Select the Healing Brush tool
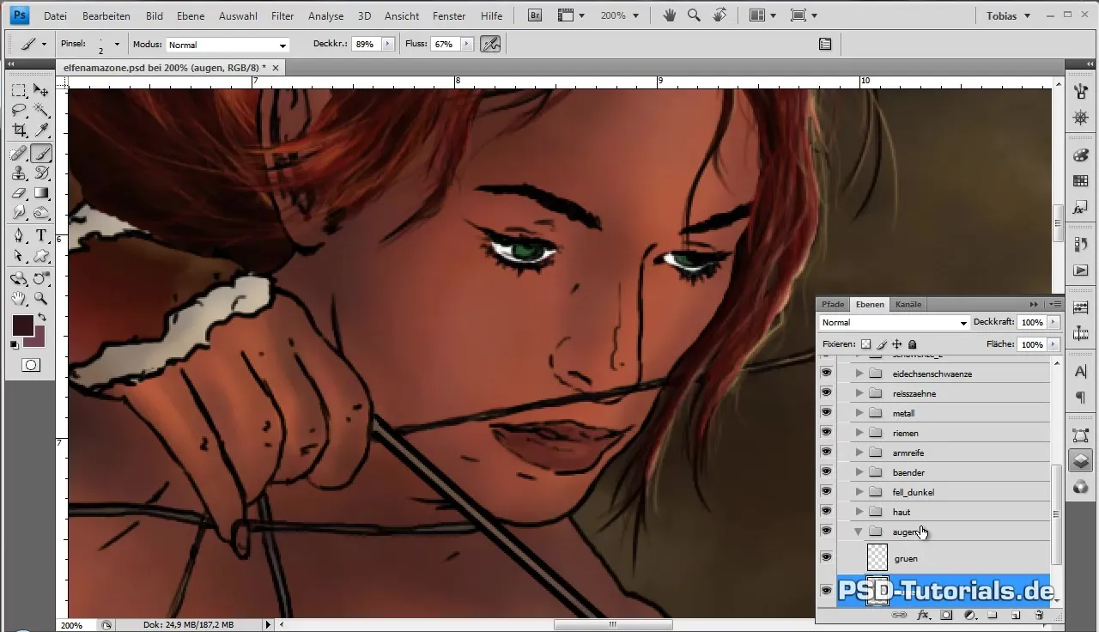The width and height of the screenshot is (1099, 632). point(19,154)
